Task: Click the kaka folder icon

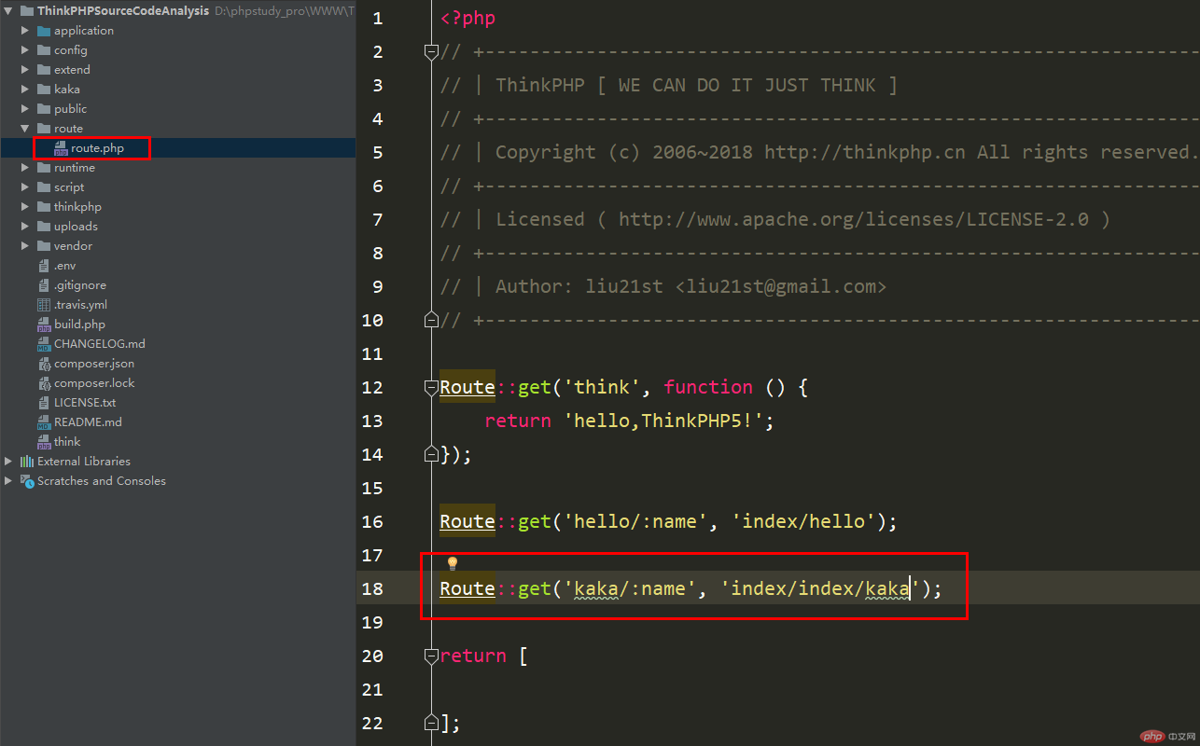Action: pyautogui.click(x=44, y=90)
